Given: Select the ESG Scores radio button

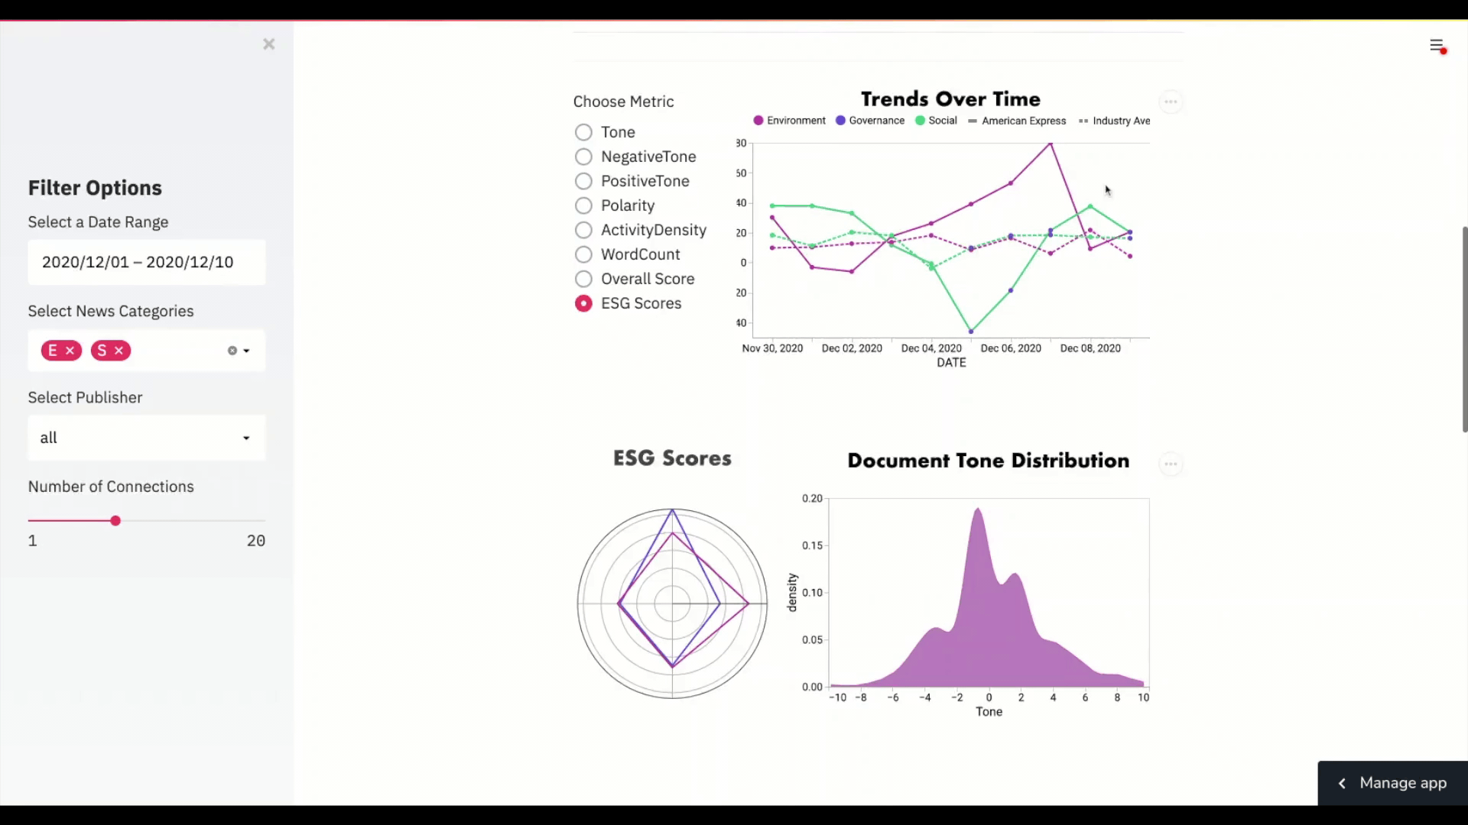Looking at the screenshot, I should pyautogui.click(x=583, y=302).
